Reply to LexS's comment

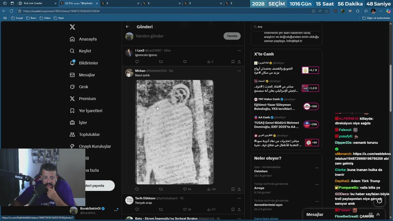click(137, 62)
